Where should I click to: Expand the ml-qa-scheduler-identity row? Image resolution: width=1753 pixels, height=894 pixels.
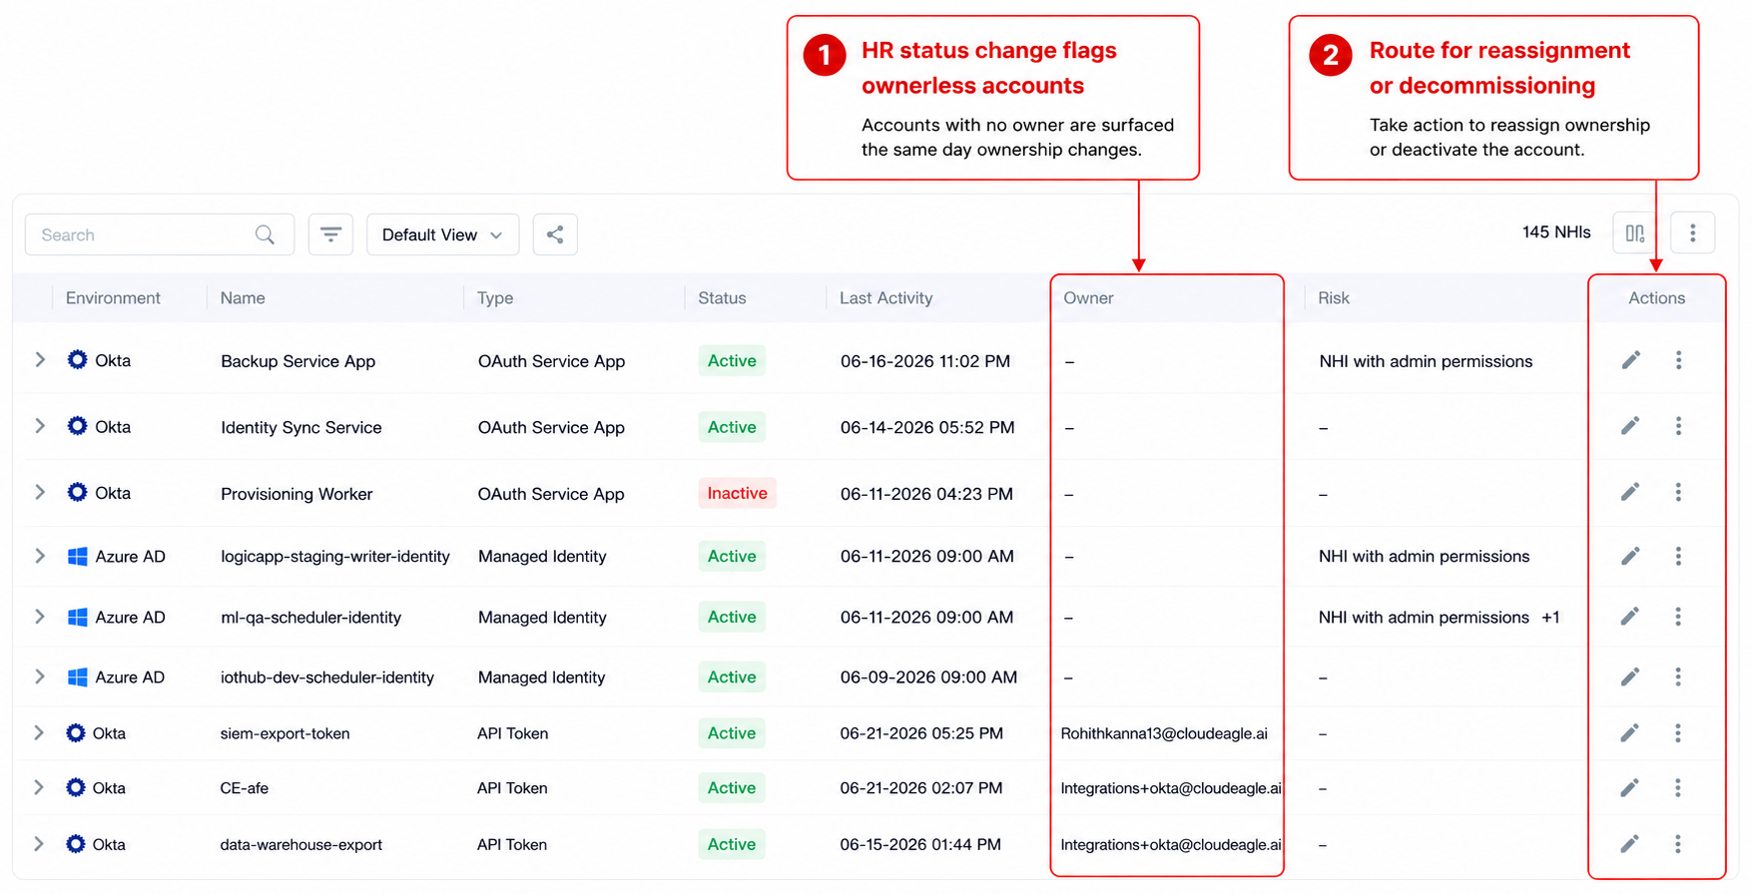point(40,617)
